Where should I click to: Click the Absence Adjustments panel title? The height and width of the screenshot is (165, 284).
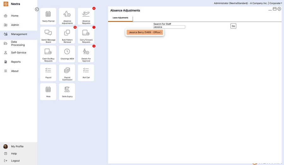125,10
